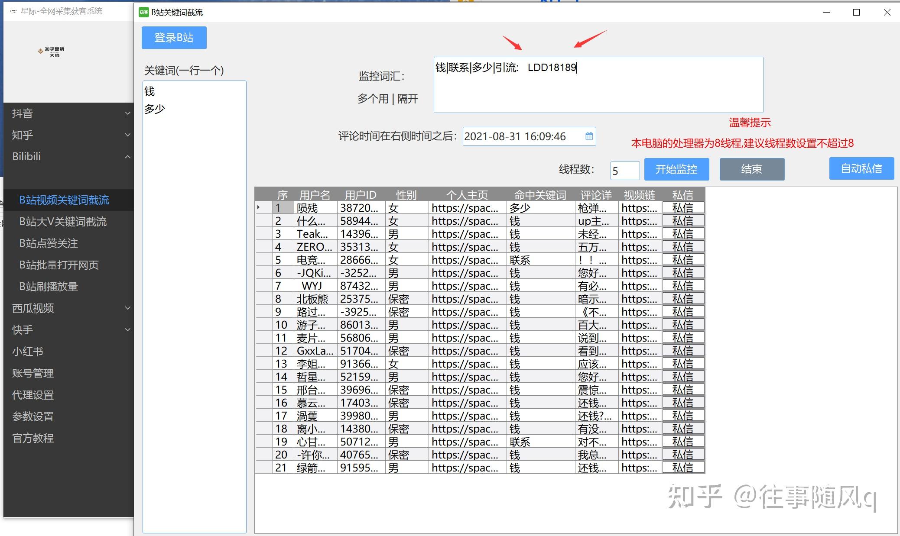The image size is (900, 536).
Task: Open B站大V关键词截流 menu item
Action: click(x=63, y=222)
